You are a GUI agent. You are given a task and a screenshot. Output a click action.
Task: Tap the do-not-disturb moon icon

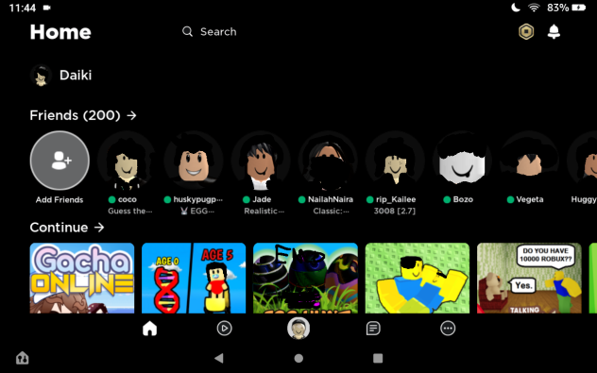[x=516, y=8]
